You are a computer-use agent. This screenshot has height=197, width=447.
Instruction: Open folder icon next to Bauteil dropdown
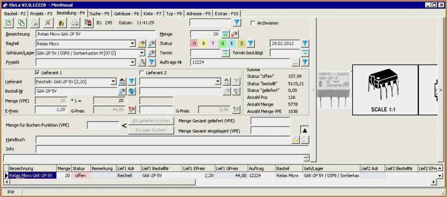142,44
